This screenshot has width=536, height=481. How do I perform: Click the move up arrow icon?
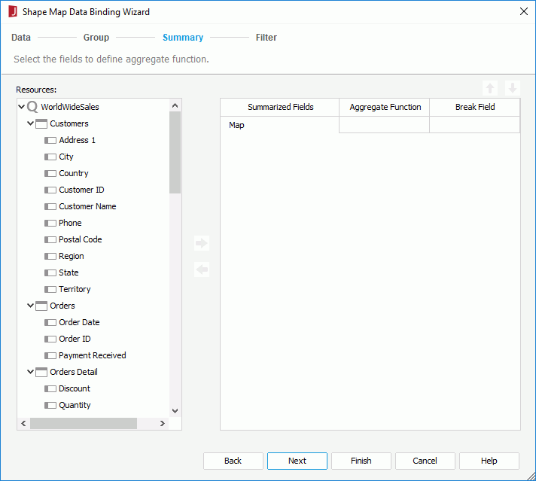pyautogui.click(x=490, y=88)
